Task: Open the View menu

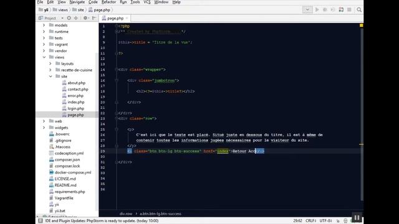Action: [62, 2]
